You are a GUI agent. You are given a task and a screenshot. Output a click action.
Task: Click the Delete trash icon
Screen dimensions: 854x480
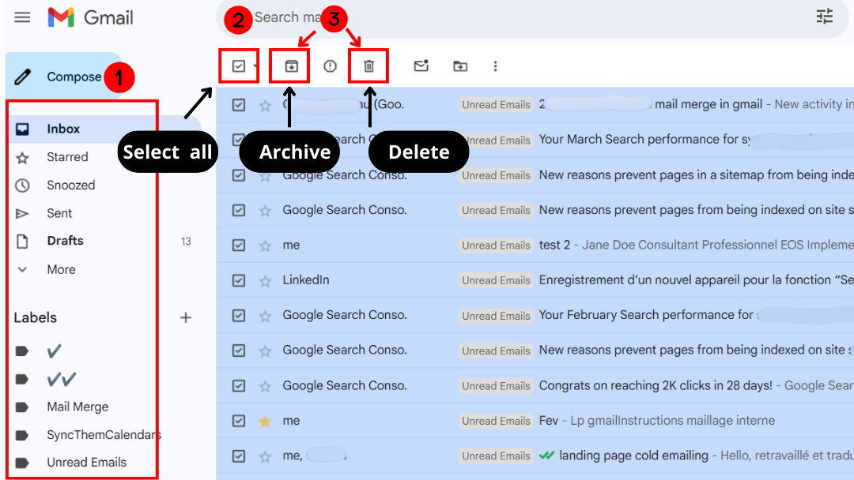pyautogui.click(x=368, y=66)
